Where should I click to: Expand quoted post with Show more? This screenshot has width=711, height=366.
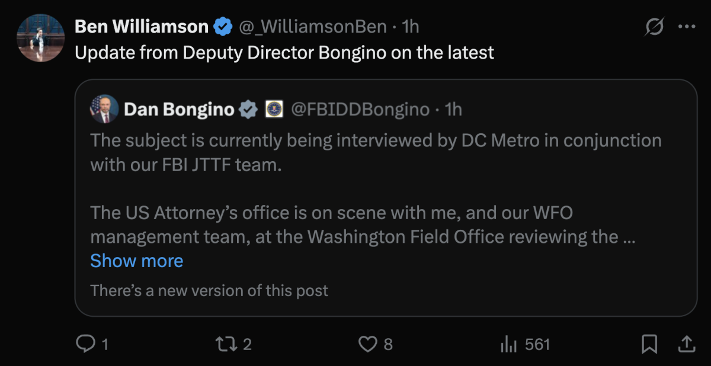coord(137,261)
